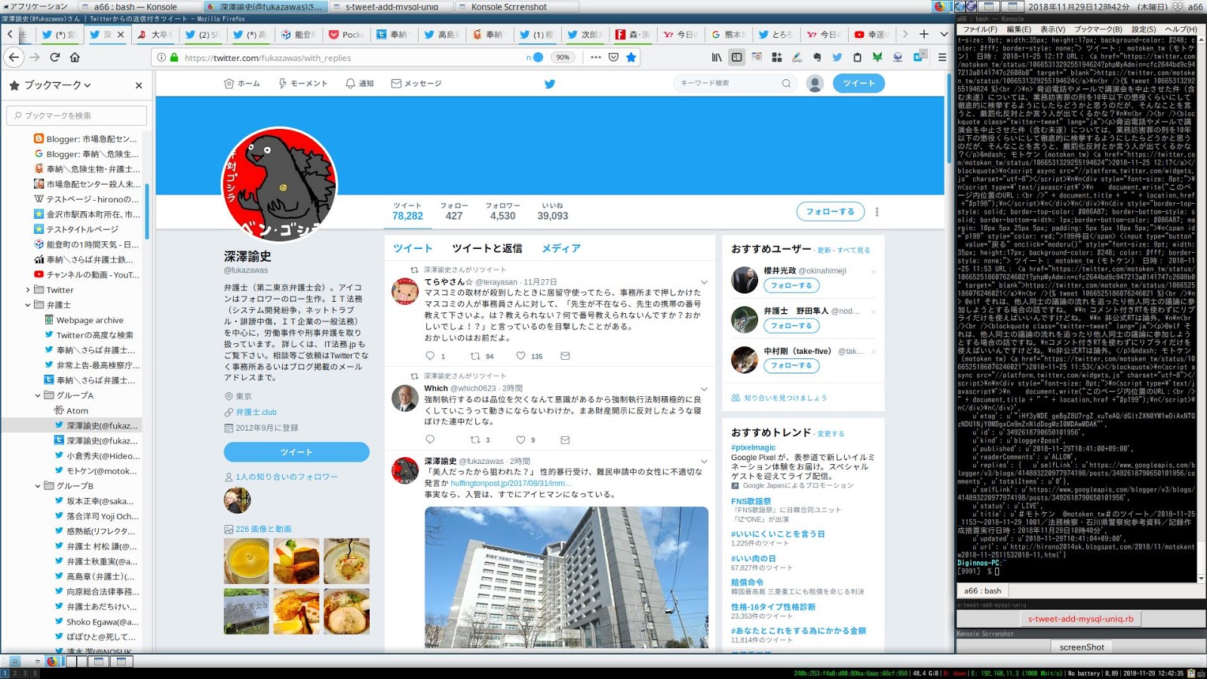The width and height of the screenshot is (1207, 679).
Task: View the いいね 39,093 list
Action: point(553,211)
